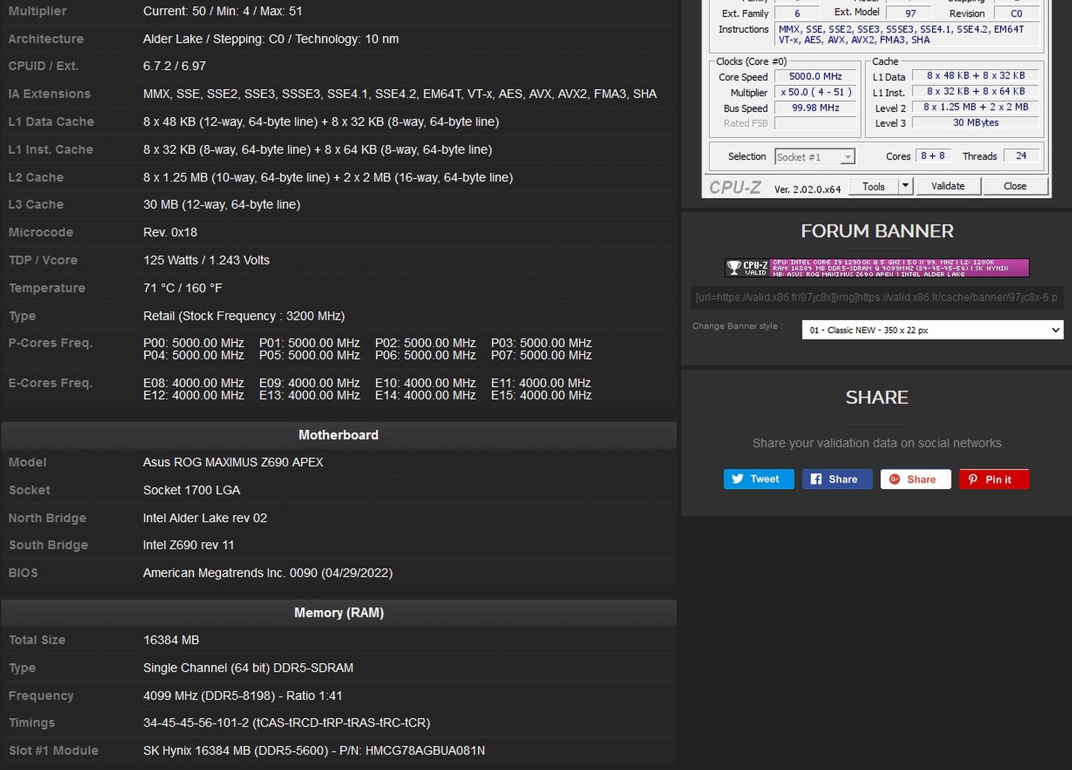Click the Facebook logo icon
Image resolution: width=1072 pixels, height=770 pixels.
[x=816, y=479]
